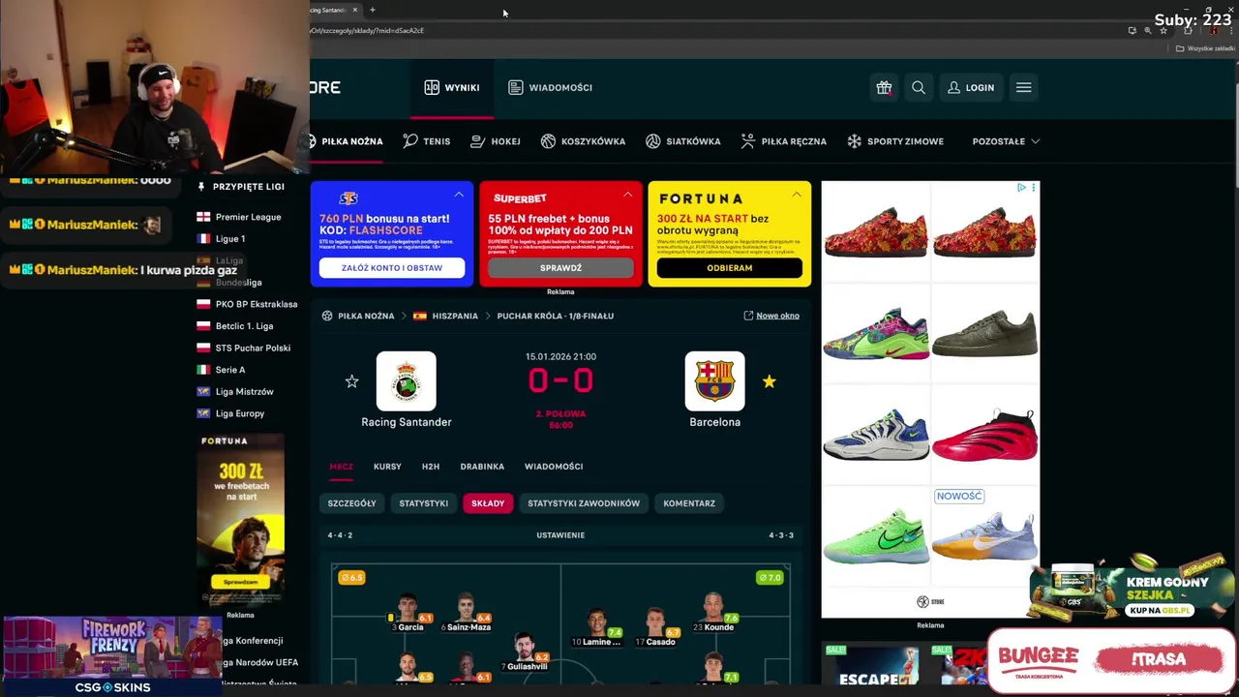
Task: Select the Koszykówka sport icon
Action: point(548,141)
